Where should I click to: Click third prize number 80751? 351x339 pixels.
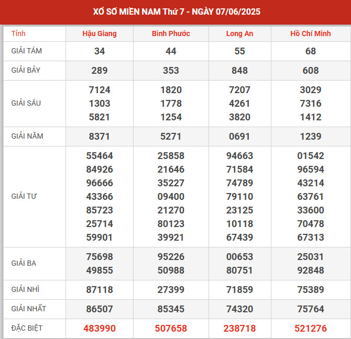click(x=239, y=270)
